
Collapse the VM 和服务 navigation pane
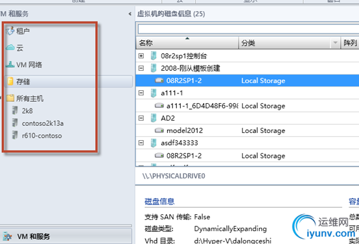point(130,14)
